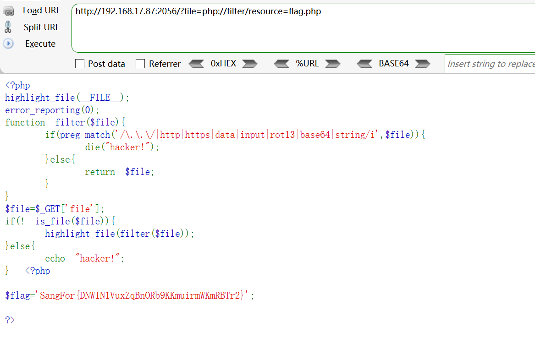Click the $file=$_GET['file']; line
The width and height of the screenshot is (535, 349).
pos(55,208)
